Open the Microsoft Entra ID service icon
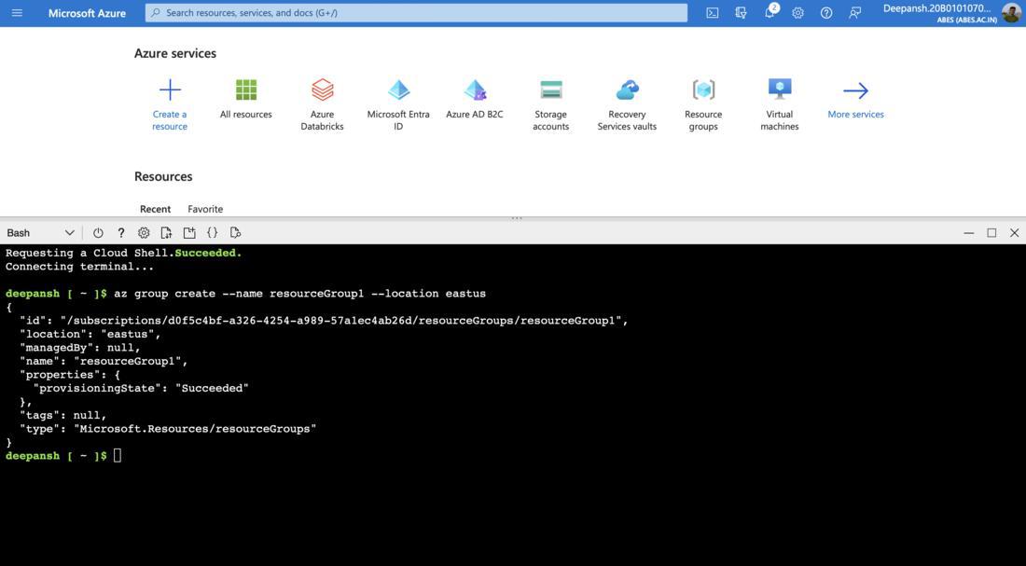1026x566 pixels. coord(398,90)
